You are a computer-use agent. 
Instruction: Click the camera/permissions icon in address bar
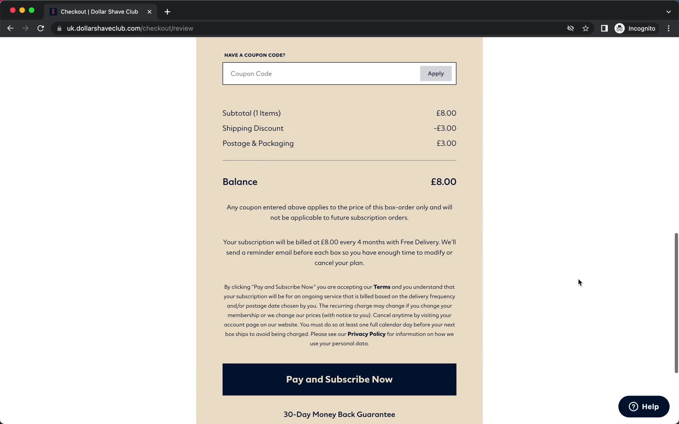(x=570, y=28)
